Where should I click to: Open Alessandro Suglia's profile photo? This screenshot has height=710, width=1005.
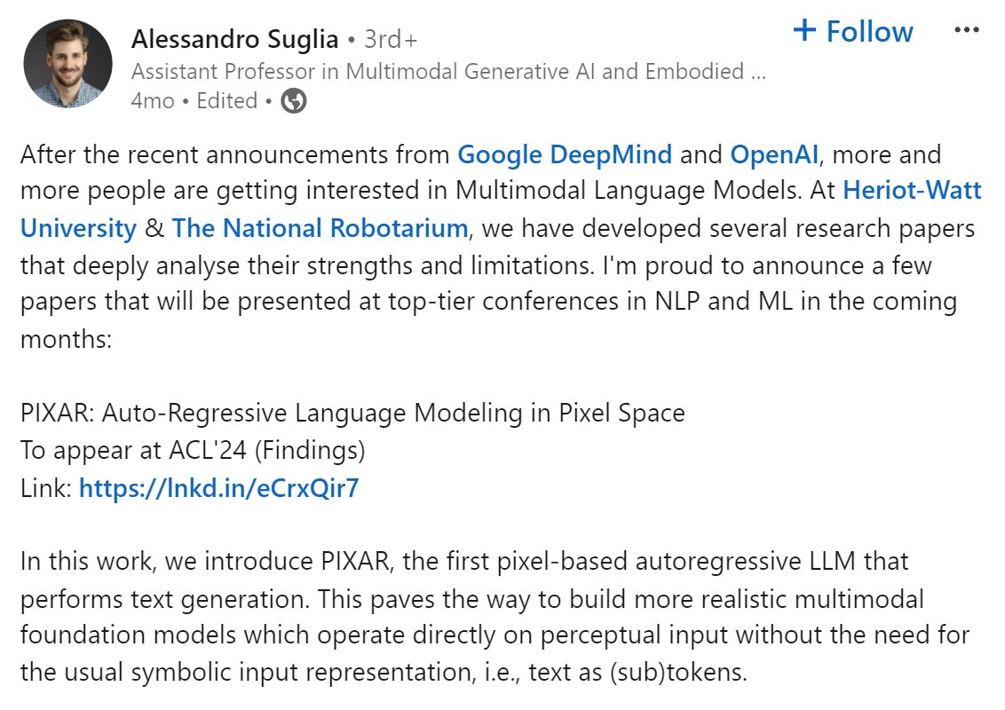point(67,64)
